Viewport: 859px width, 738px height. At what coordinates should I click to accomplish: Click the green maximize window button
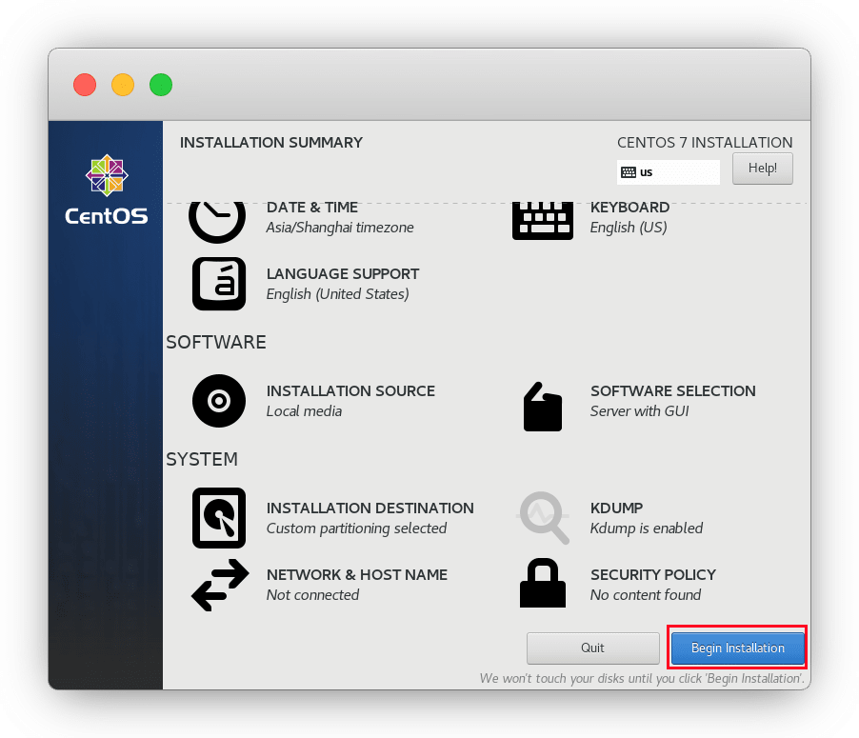(161, 85)
